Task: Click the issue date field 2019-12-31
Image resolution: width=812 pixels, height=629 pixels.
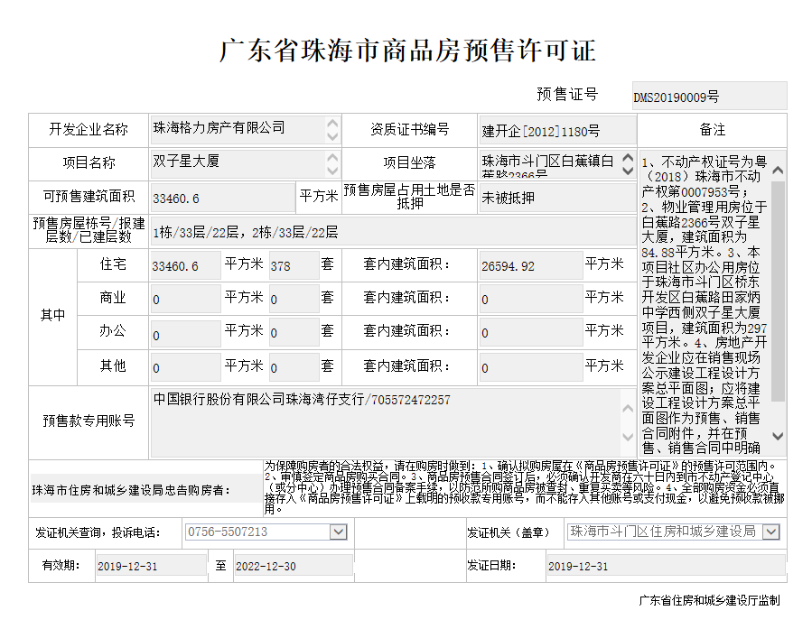Action: [666, 565]
